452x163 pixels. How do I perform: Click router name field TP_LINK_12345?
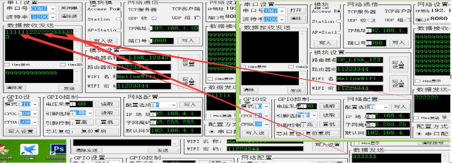(x=144, y=58)
